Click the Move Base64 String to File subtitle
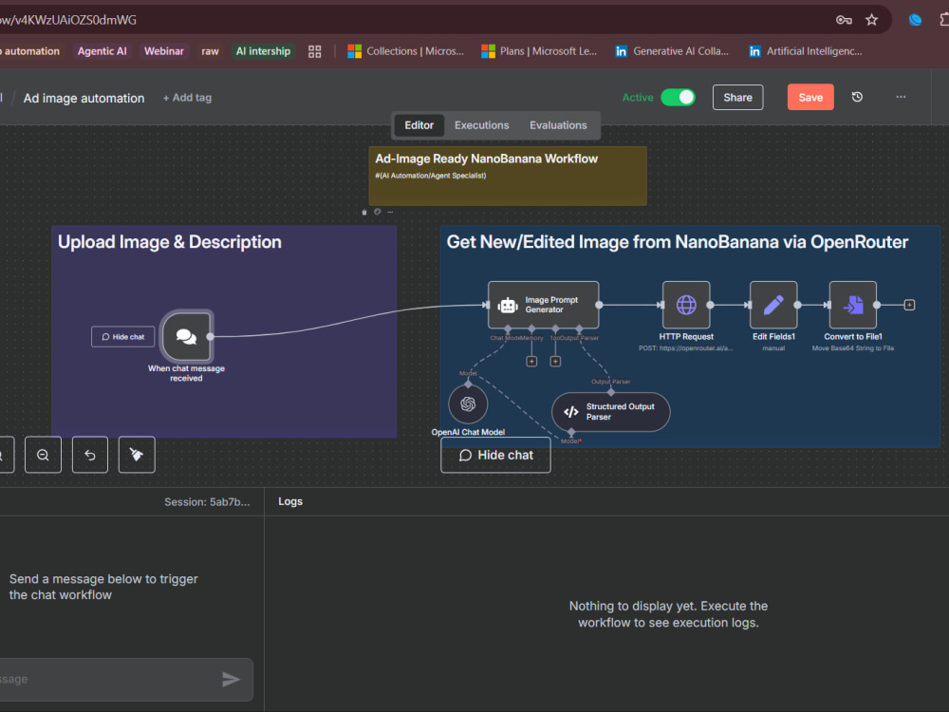The height and width of the screenshot is (712, 949). 853,348
